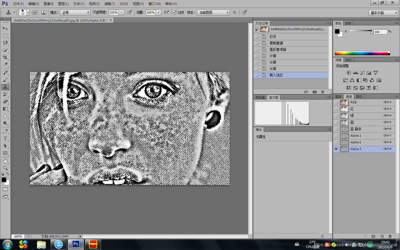
Task: Select the Quick Selection tool
Action: point(5,50)
